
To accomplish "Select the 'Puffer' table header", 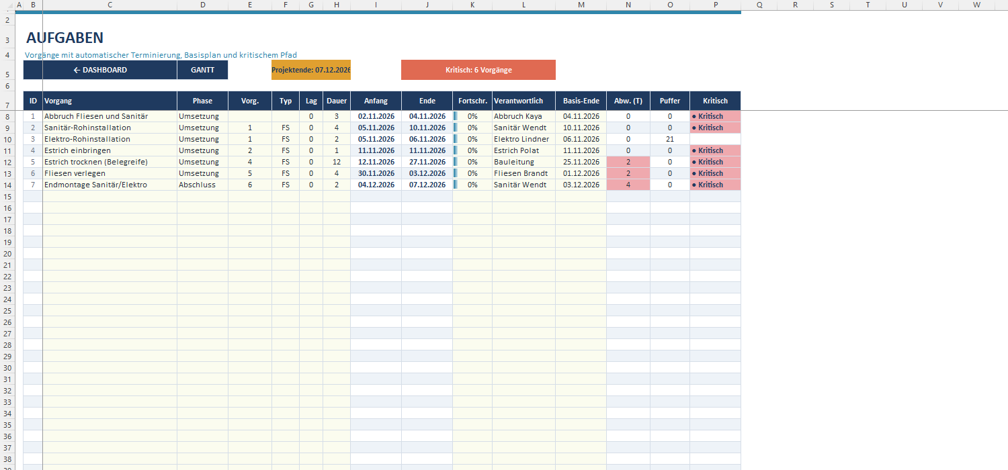I will (670, 101).
